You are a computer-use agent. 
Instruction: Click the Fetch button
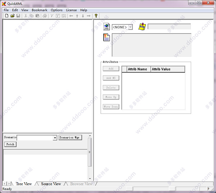coord(10,144)
